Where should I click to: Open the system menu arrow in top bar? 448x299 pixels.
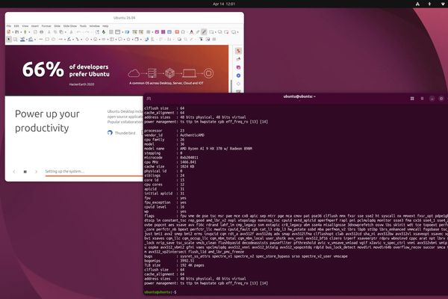[x=443, y=4]
